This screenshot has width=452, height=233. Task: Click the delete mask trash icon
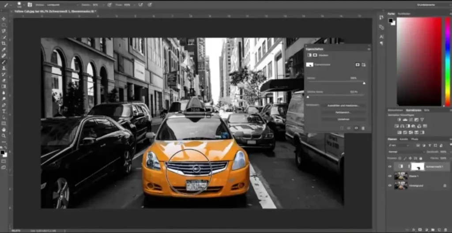pyautogui.click(x=363, y=128)
